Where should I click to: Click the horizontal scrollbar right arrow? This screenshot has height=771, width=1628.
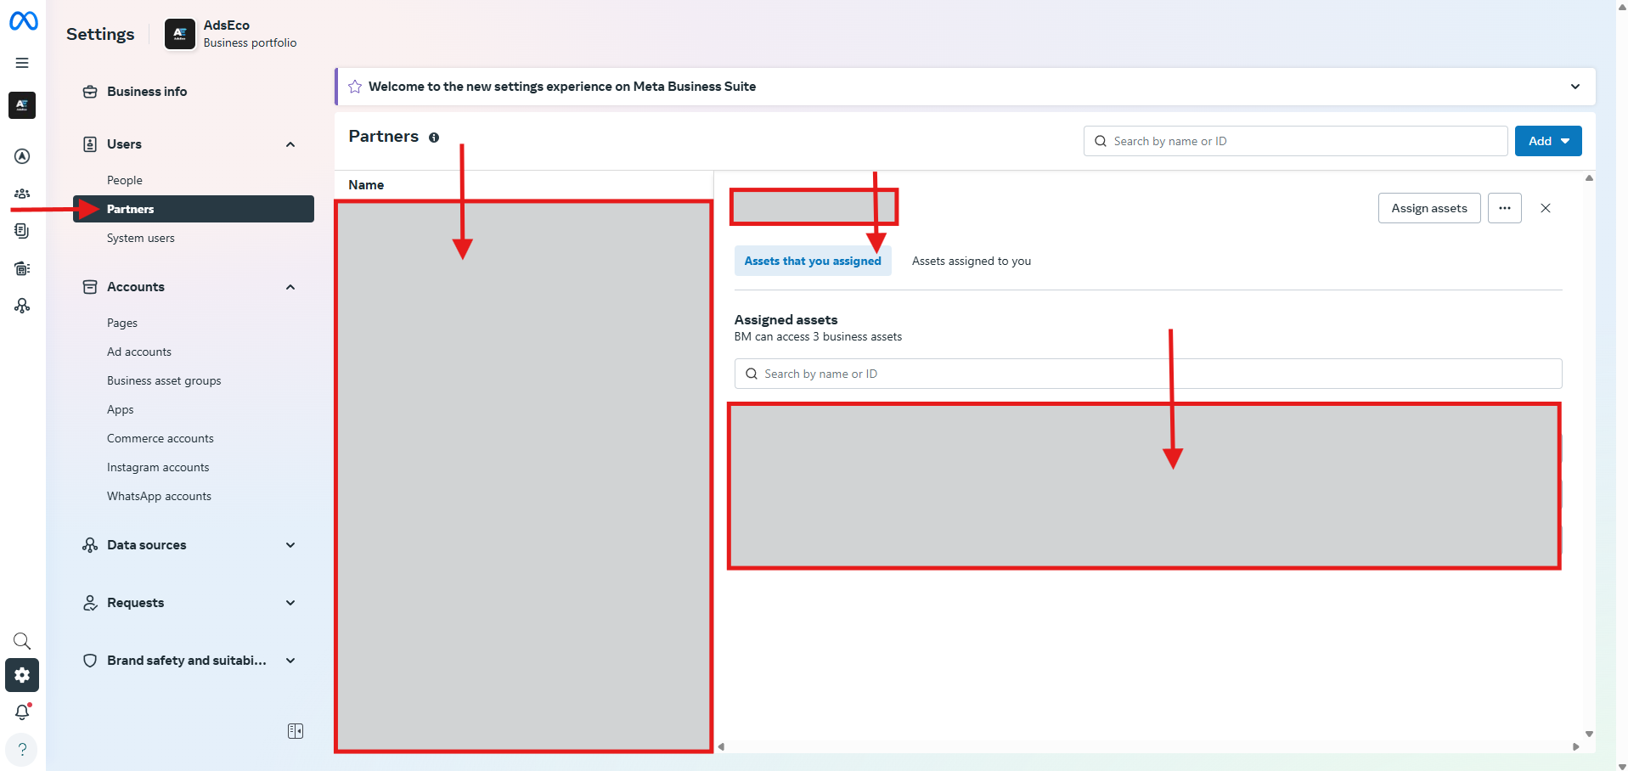(x=1576, y=747)
